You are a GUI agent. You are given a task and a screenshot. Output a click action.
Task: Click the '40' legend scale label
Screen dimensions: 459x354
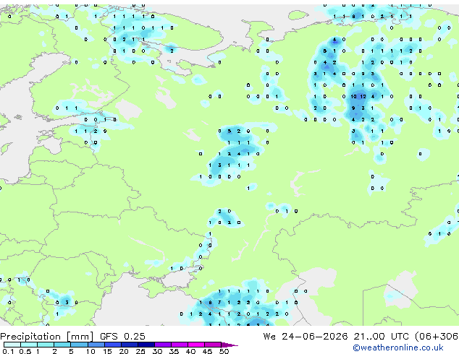(190, 351)
